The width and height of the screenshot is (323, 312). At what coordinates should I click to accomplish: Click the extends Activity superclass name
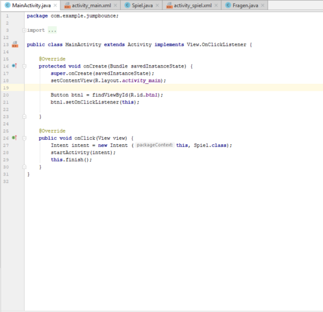click(140, 45)
